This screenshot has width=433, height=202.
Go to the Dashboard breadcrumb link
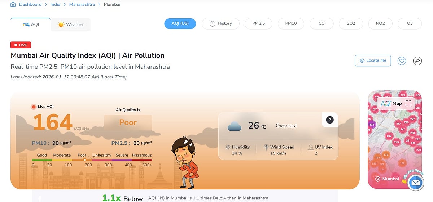(30, 4)
